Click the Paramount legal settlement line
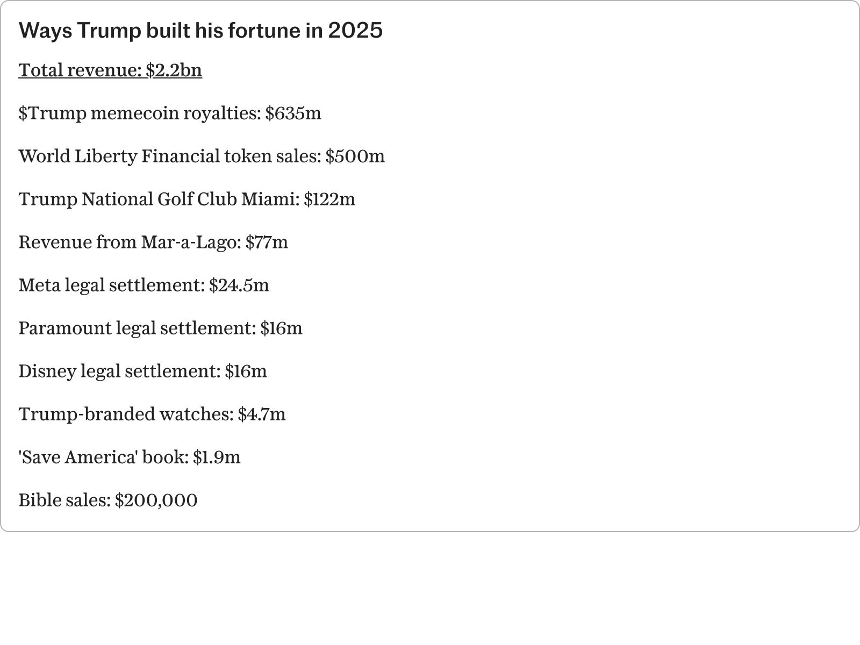 click(160, 328)
